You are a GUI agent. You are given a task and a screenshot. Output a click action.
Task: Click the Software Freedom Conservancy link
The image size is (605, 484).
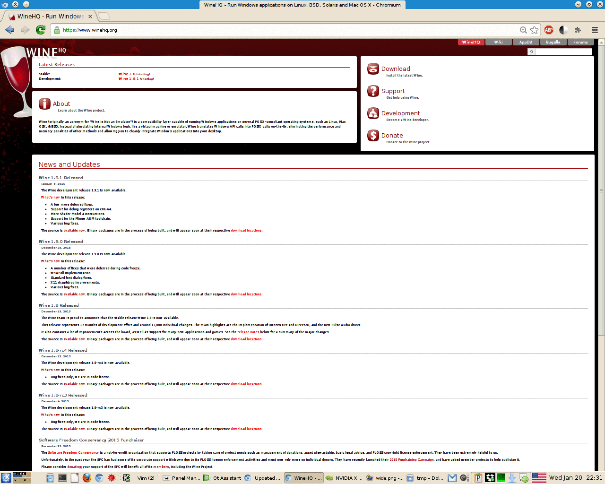pyautogui.click(x=73, y=453)
